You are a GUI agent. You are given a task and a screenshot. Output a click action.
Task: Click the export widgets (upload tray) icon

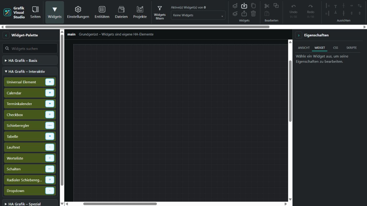(244, 13)
